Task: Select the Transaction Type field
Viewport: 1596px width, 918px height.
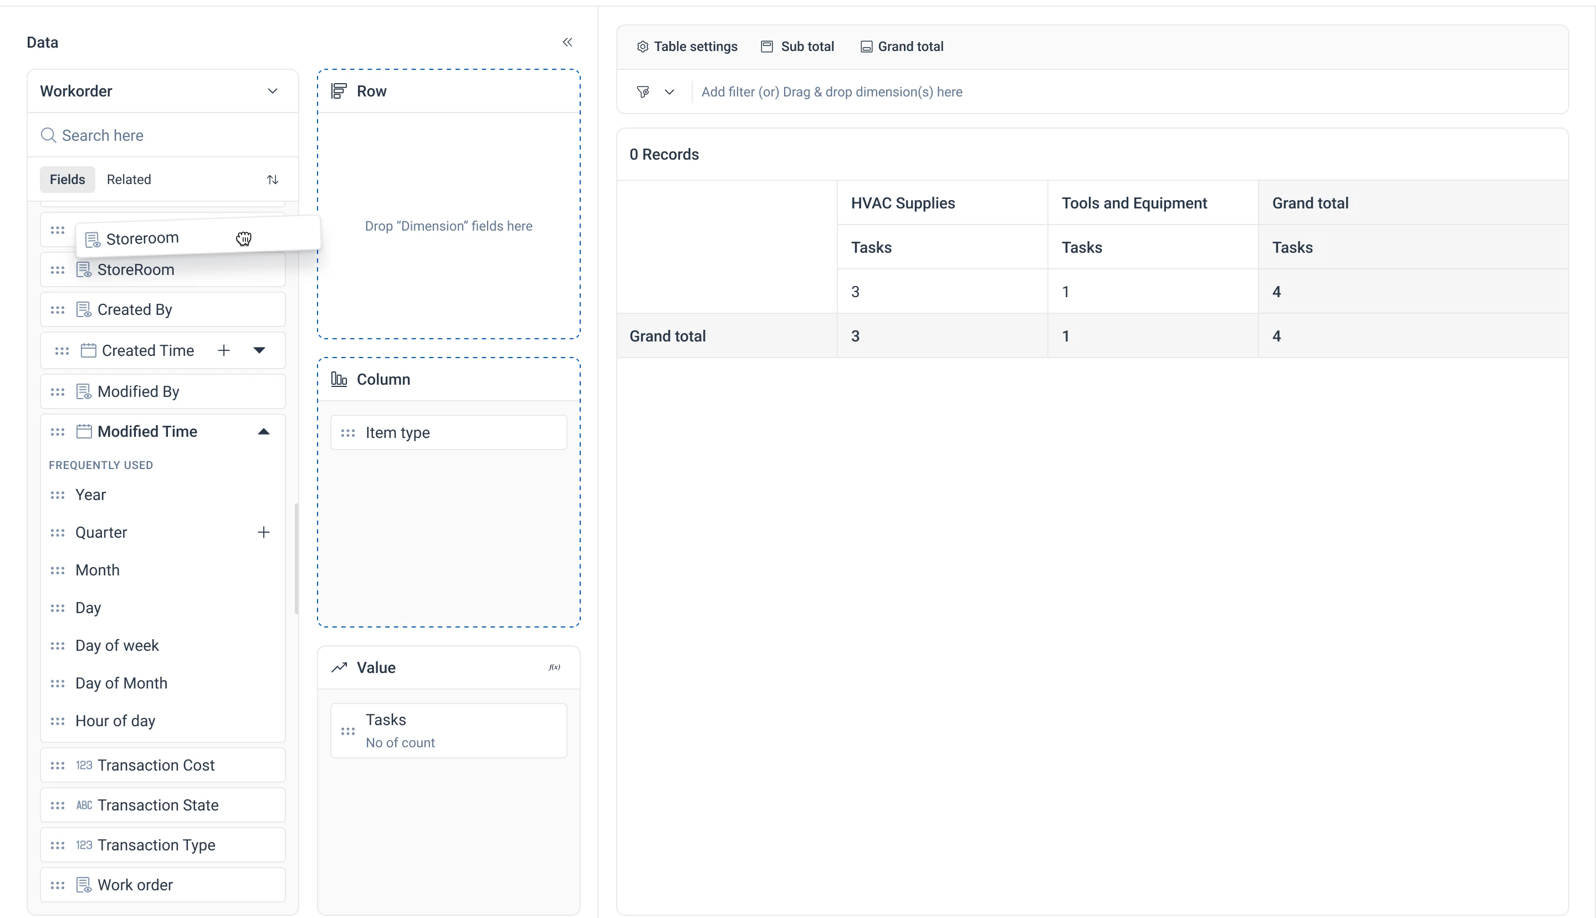Action: point(162,845)
